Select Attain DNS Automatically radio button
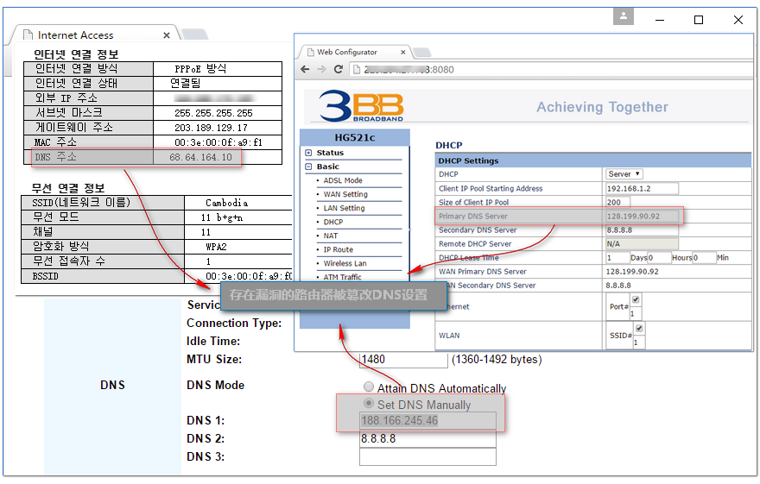The image size is (760, 484). tap(369, 387)
